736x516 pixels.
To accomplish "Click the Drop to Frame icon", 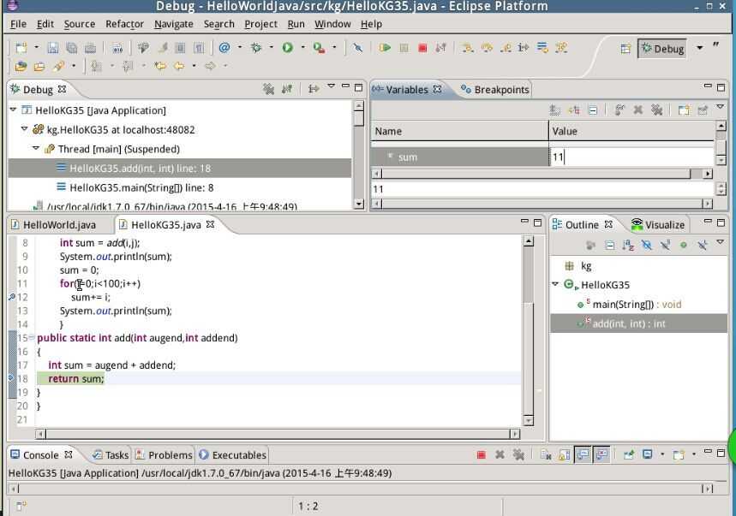I will (x=542, y=48).
